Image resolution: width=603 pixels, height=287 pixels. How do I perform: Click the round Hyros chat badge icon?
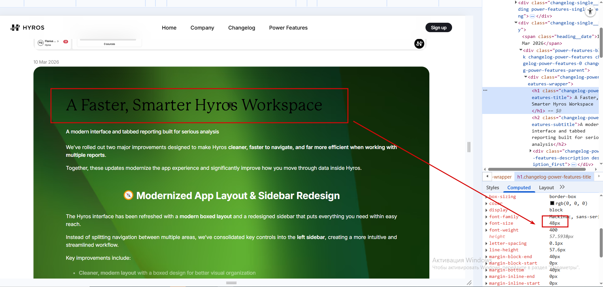click(419, 44)
